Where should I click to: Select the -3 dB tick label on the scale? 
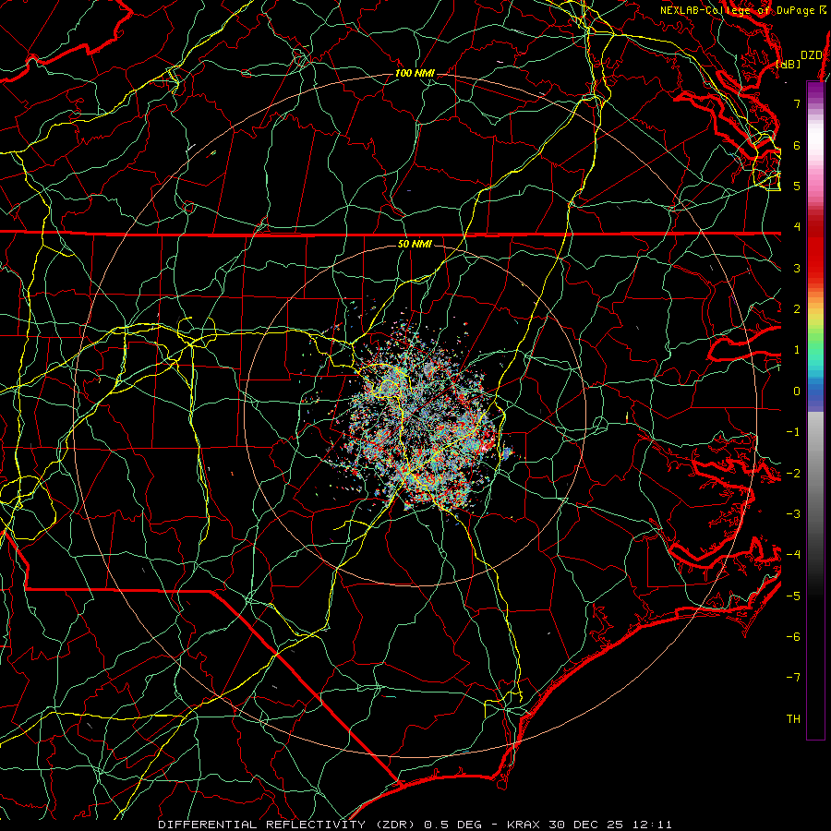pyautogui.click(x=793, y=514)
